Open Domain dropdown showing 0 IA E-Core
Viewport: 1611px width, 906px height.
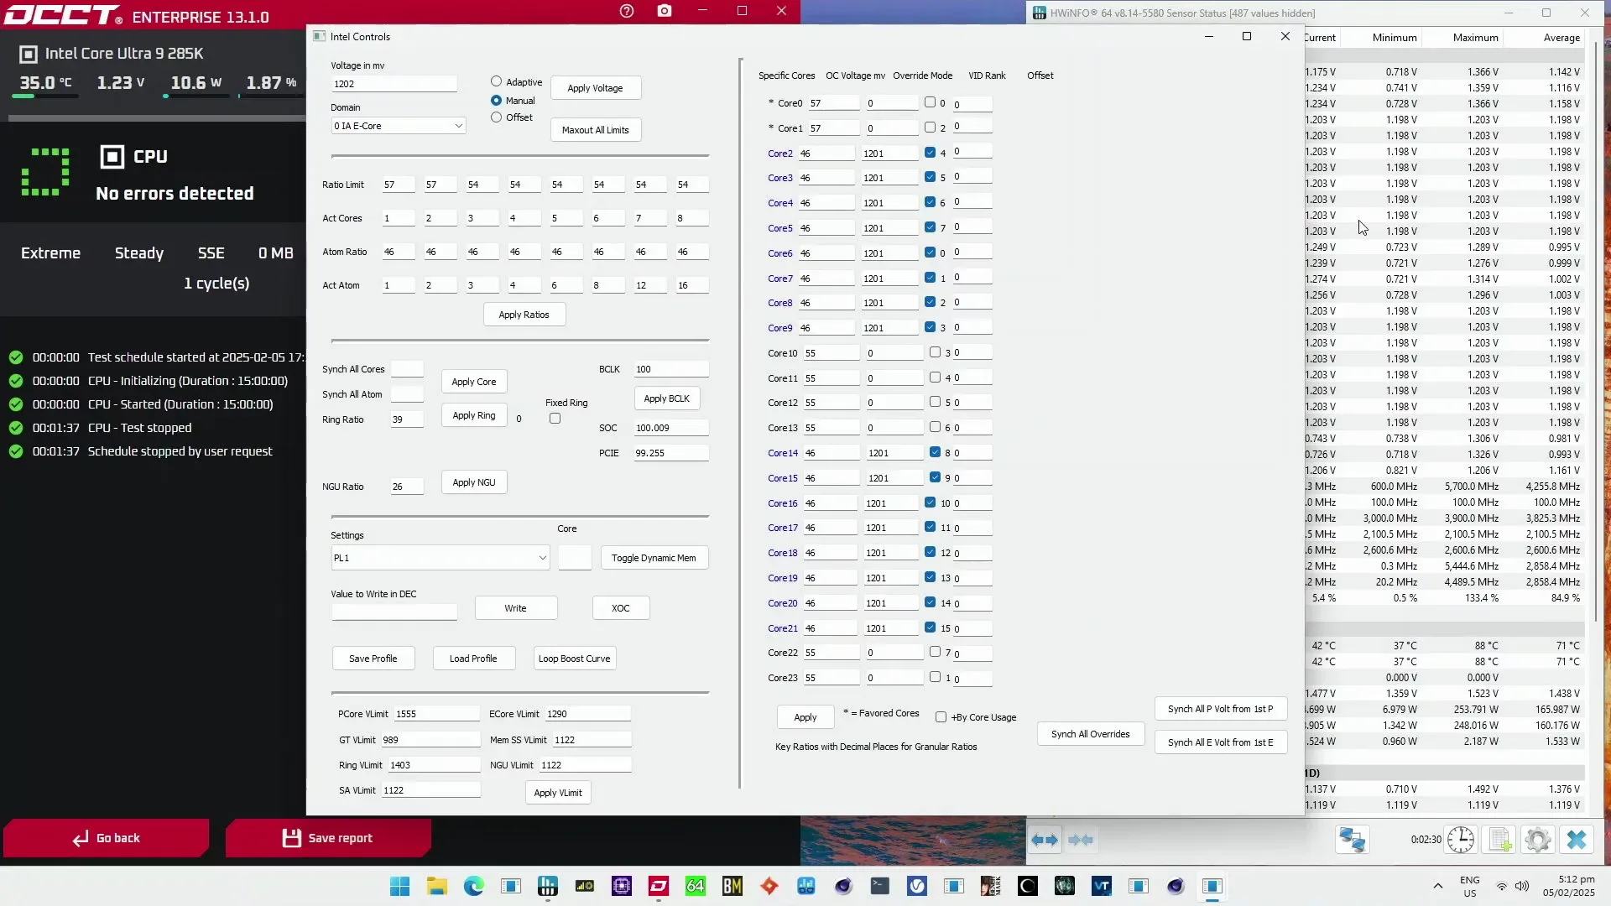[x=399, y=126]
